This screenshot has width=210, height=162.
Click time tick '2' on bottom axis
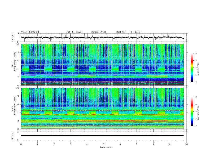tap(54, 144)
